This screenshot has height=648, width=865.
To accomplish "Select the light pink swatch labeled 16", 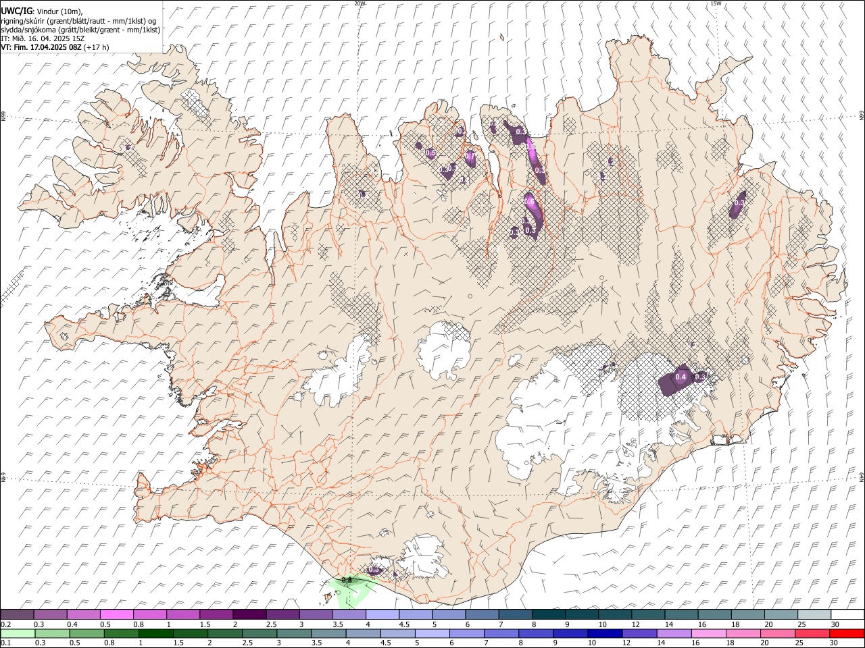I will (708, 633).
